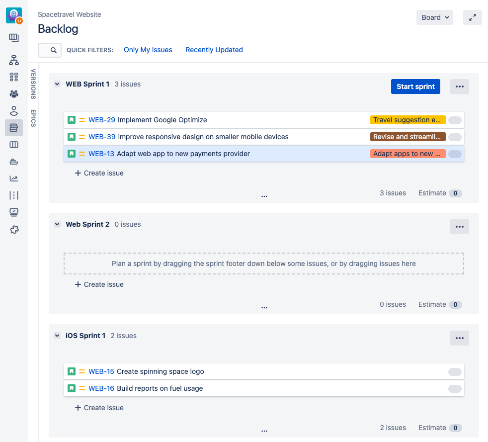This screenshot has height=442, width=488.
Task: Open iOS Sprint 1 more actions menu
Action: tap(459, 338)
